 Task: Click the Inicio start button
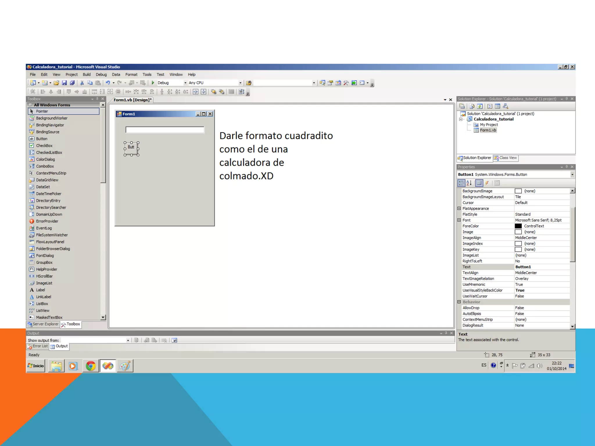pos(36,366)
